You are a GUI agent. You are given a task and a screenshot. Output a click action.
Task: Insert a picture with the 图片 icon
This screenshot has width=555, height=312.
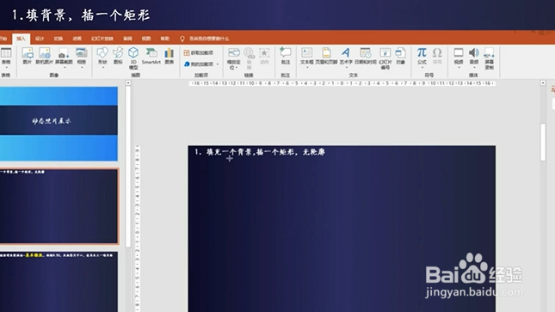click(28, 56)
